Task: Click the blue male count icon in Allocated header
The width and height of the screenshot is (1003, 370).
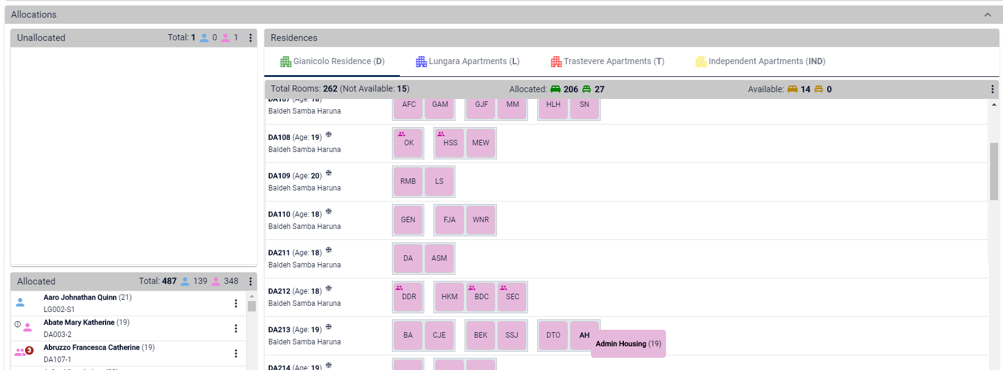Action: point(185,281)
